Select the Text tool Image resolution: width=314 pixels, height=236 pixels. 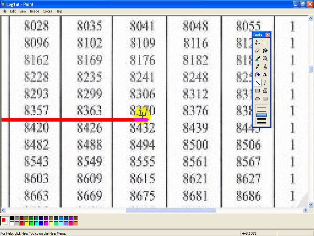pos(265,75)
